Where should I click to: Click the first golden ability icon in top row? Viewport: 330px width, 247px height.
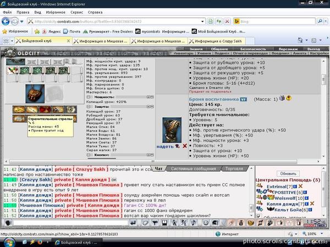click(x=19, y=109)
